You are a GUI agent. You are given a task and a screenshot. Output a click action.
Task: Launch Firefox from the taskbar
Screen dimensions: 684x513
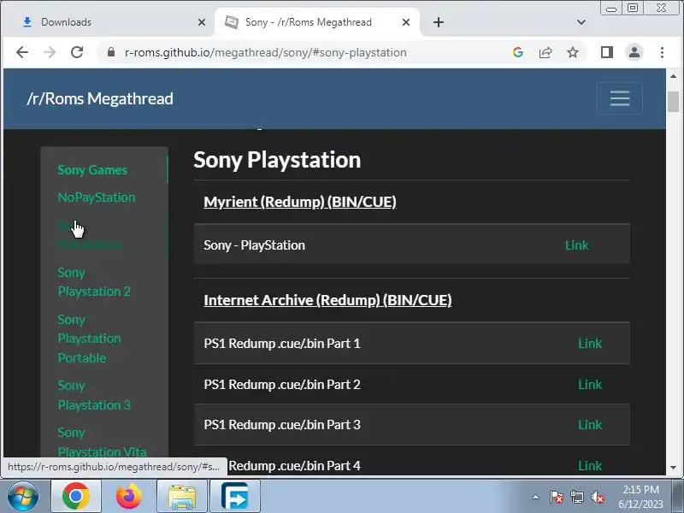coord(129,497)
